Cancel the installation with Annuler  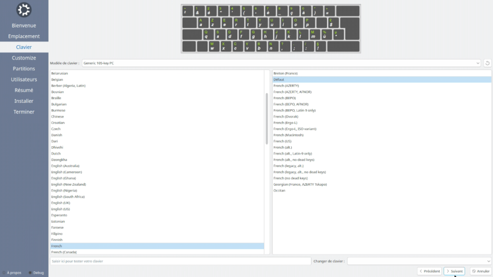click(480, 271)
